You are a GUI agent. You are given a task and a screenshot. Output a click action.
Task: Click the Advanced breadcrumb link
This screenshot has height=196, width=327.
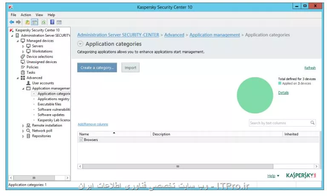(174, 35)
